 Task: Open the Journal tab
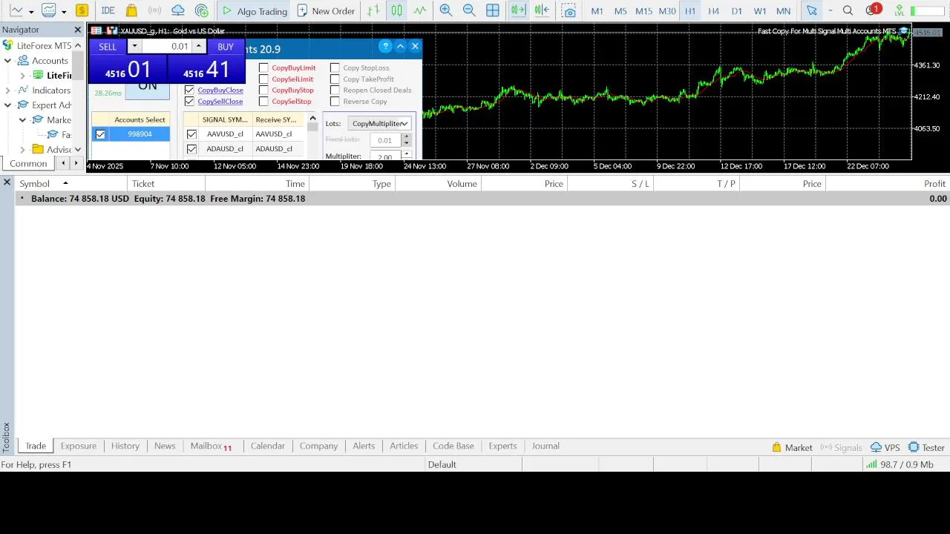[546, 446]
